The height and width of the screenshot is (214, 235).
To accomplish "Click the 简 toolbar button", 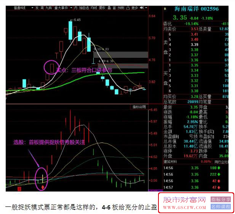I will (x=42, y=8).
